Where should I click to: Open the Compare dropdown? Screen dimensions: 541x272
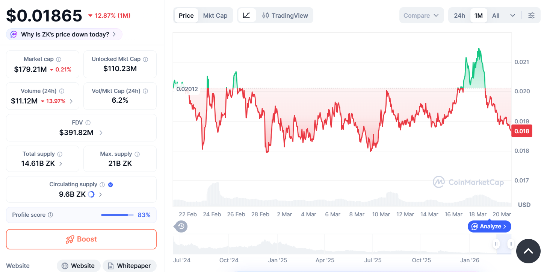(421, 15)
